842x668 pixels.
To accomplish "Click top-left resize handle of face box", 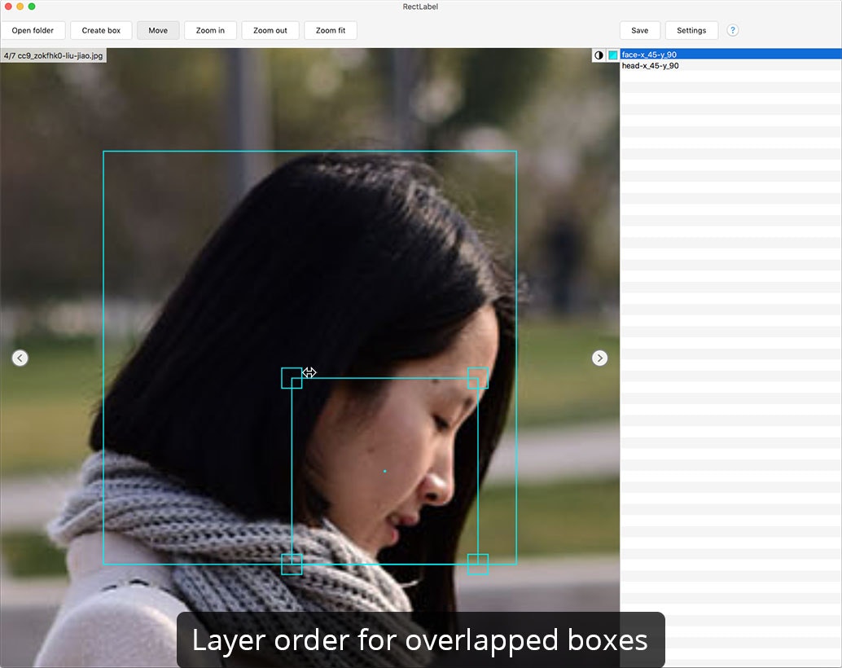I will coord(292,378).
